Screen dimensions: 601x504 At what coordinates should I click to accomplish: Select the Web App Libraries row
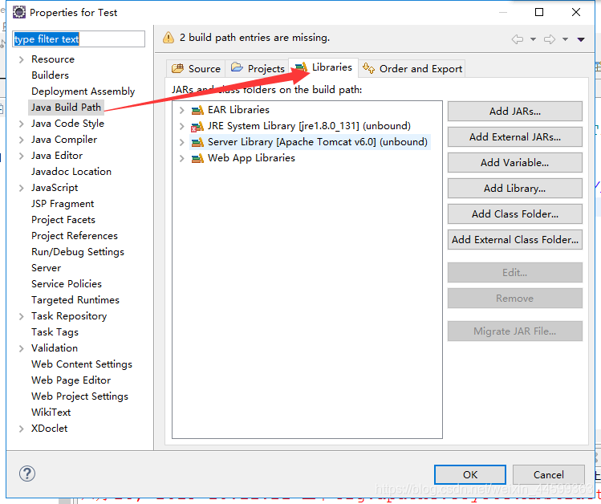click(x=251, y=158)
